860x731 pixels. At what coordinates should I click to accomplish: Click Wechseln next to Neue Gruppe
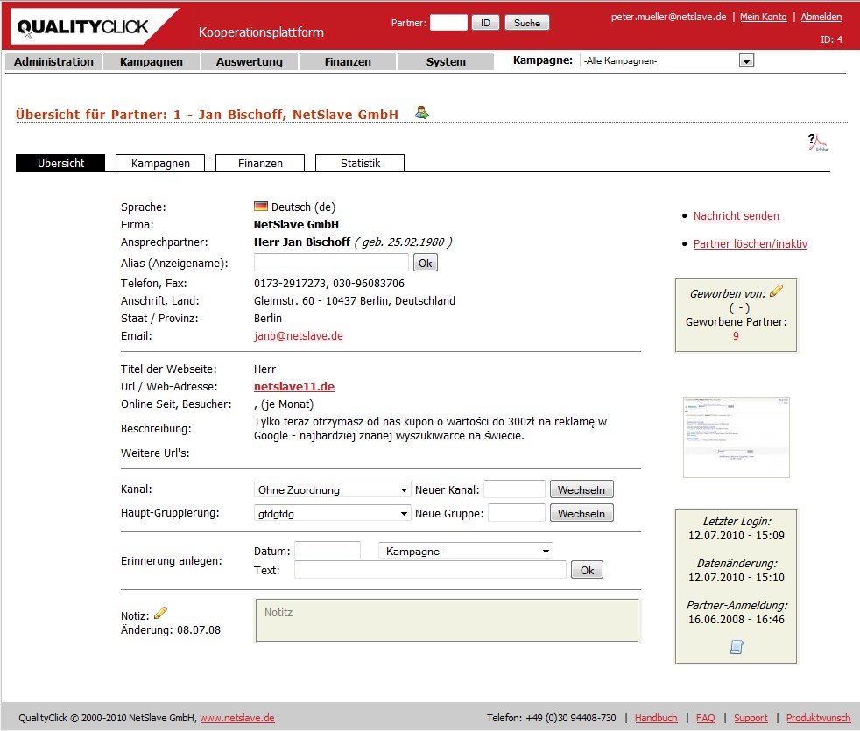click(x=582, y=513)
